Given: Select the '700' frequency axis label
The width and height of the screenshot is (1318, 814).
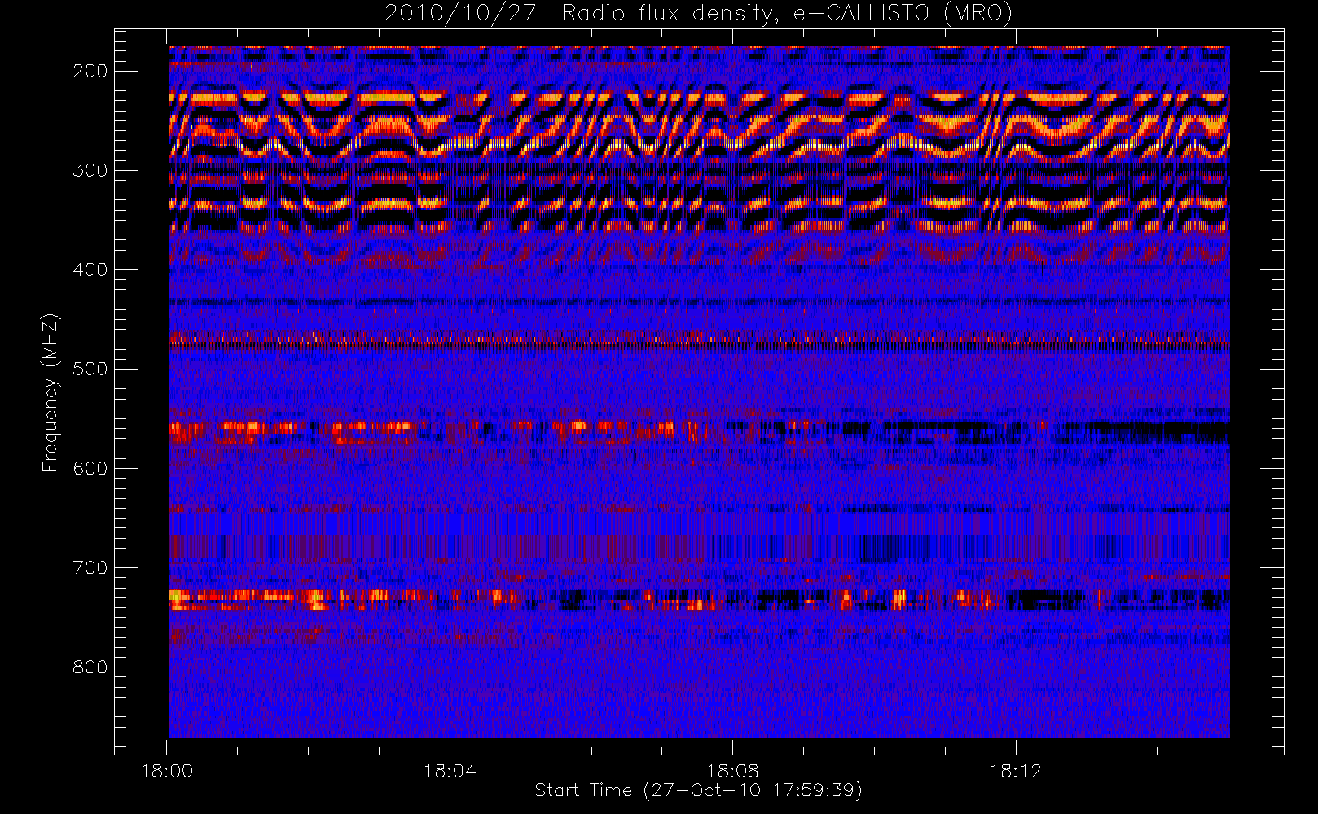Looking at the screenshot, I should [90, 568].
